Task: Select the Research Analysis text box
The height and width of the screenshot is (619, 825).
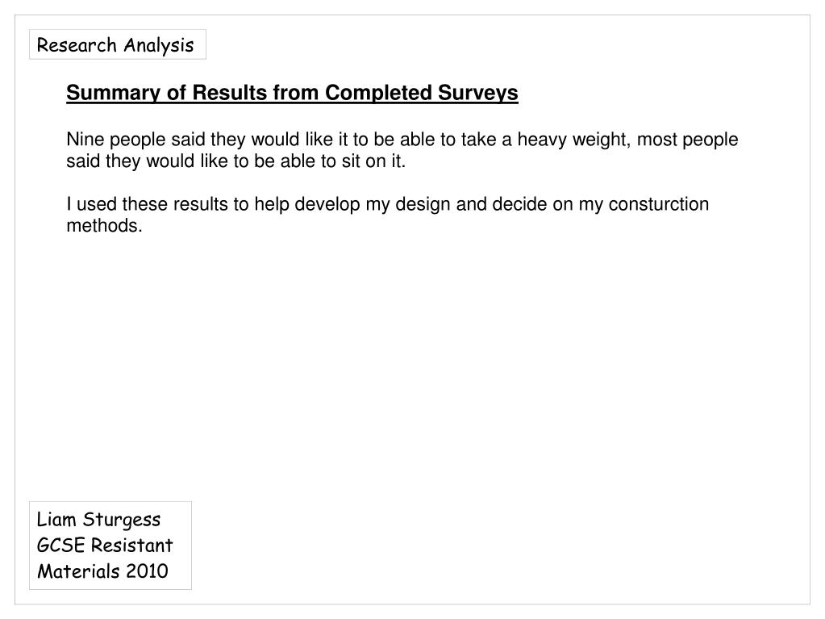Action: 117,44
